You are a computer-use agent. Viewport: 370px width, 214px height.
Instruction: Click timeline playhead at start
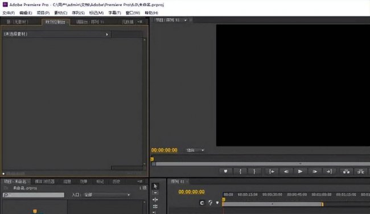(224, 200)
